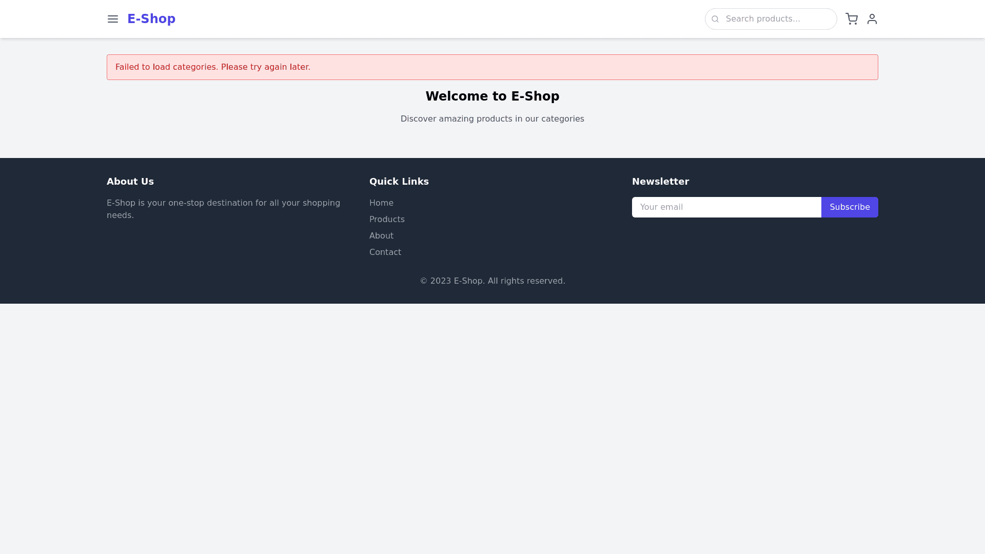
Task: Click the Discover amazing products subtitle
Action: click(x=492, y=119)
